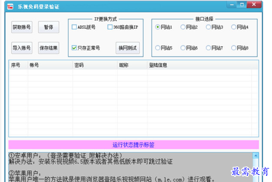The height and width of the screenshot is (182, 272).
Task: Click the 序号 column header
Action: click(x=18, y=65)
